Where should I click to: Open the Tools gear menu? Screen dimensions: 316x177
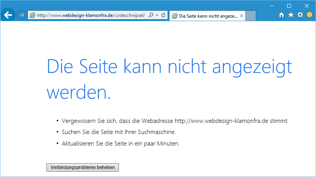click(x=300, y=15)
